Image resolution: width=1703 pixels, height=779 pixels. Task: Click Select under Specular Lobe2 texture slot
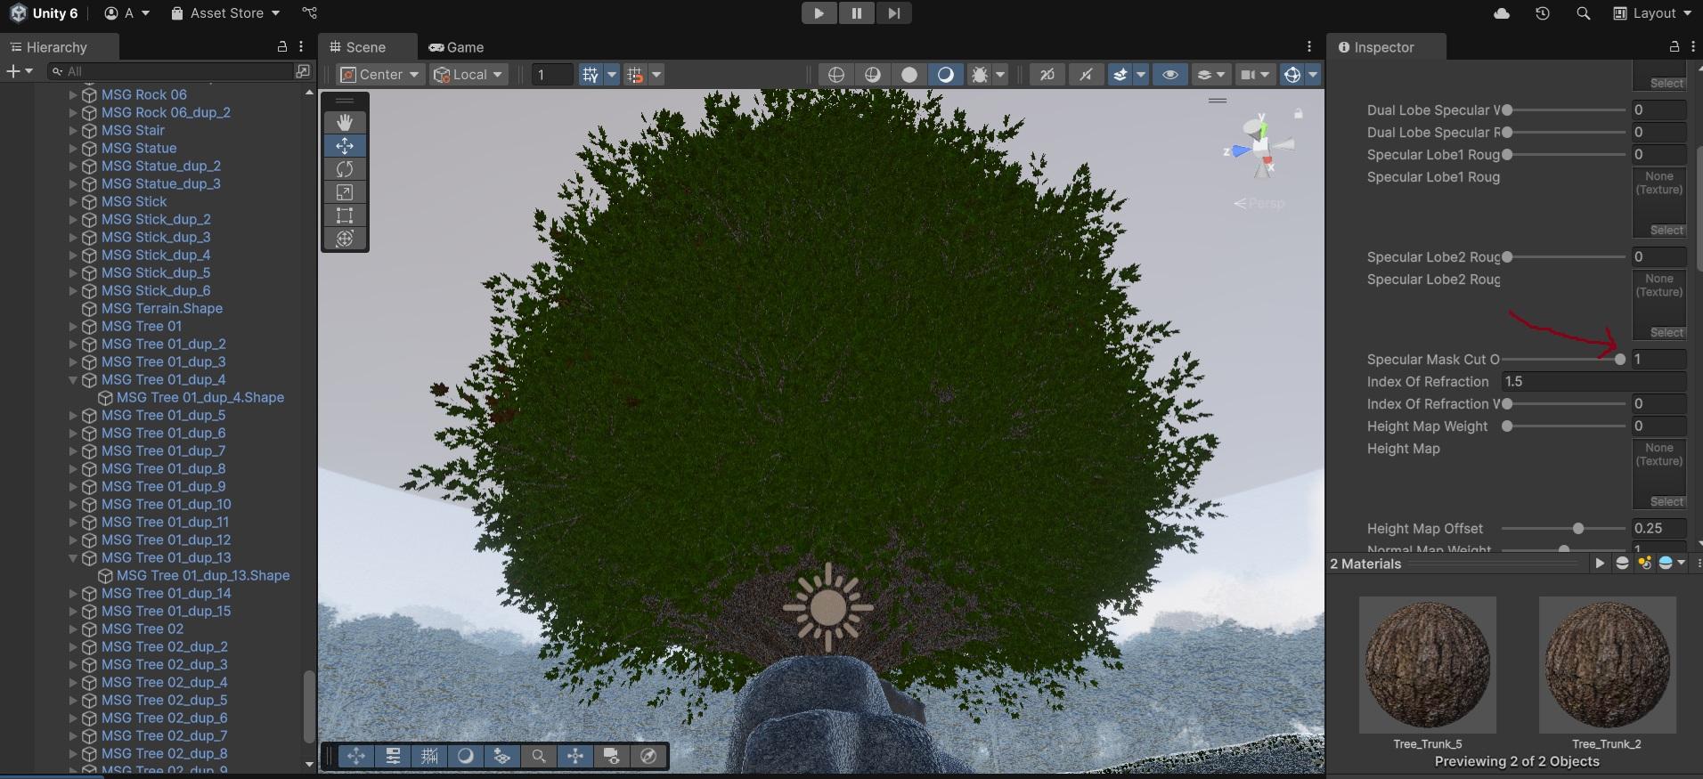[1666, 332]
